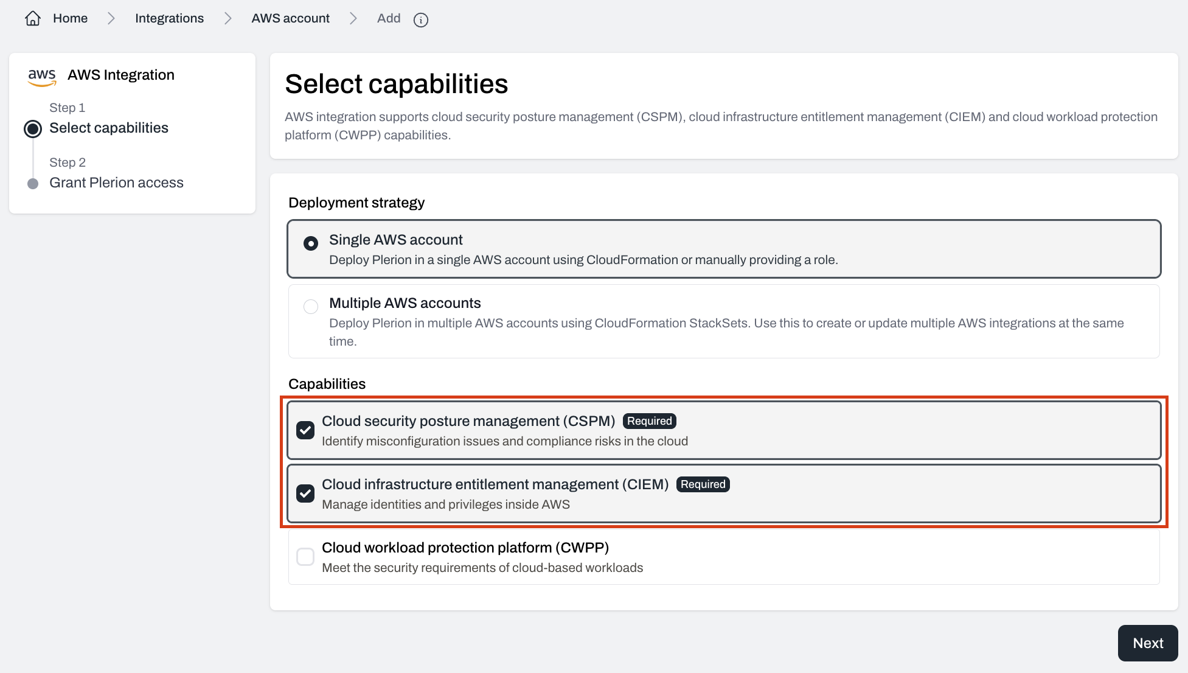Screen dimensions: 1188x673
Task: Click 'Manage identities and privileges inside AWS'
Action: 446,504
